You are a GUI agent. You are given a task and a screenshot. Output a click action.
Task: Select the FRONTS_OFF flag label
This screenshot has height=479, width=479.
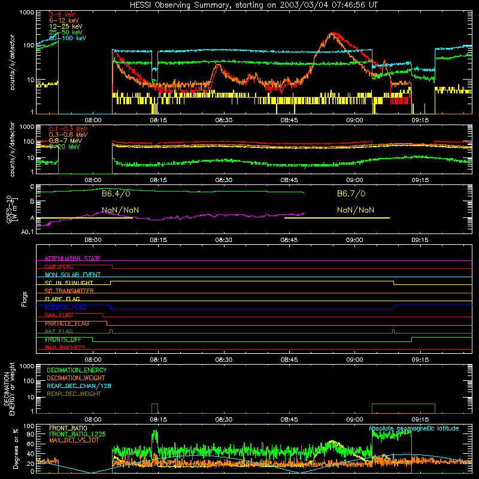tap(63, 339)
